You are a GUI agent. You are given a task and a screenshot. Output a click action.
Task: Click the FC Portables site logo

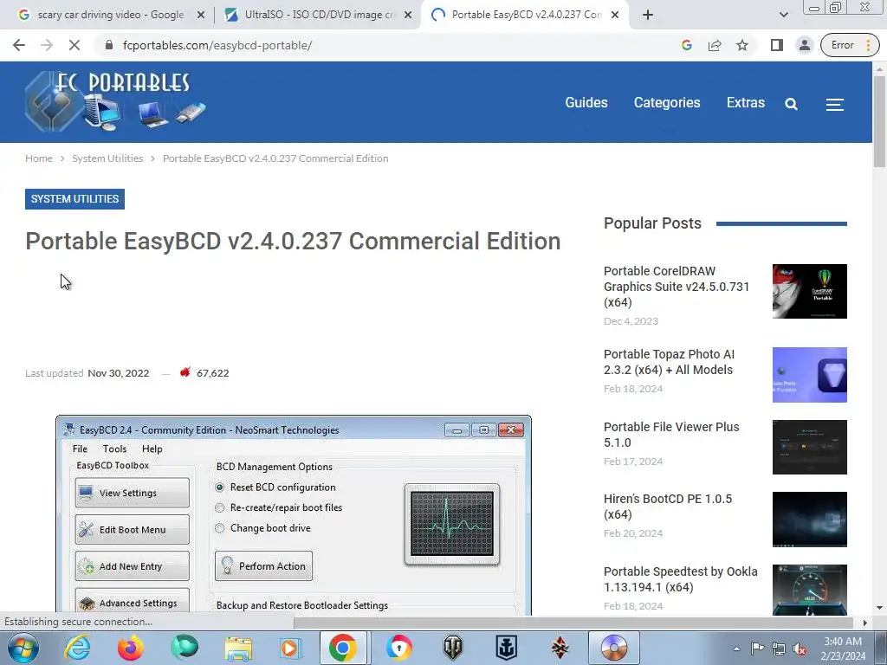click(x=116, y=101)
